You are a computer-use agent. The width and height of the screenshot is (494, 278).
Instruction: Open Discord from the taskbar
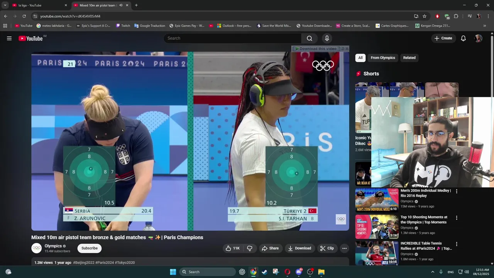(299, 272)
